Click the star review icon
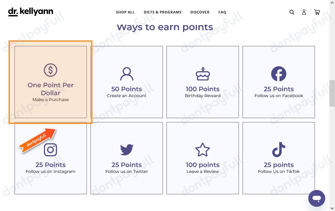This screenshot has height=211, width=335. 203,150
